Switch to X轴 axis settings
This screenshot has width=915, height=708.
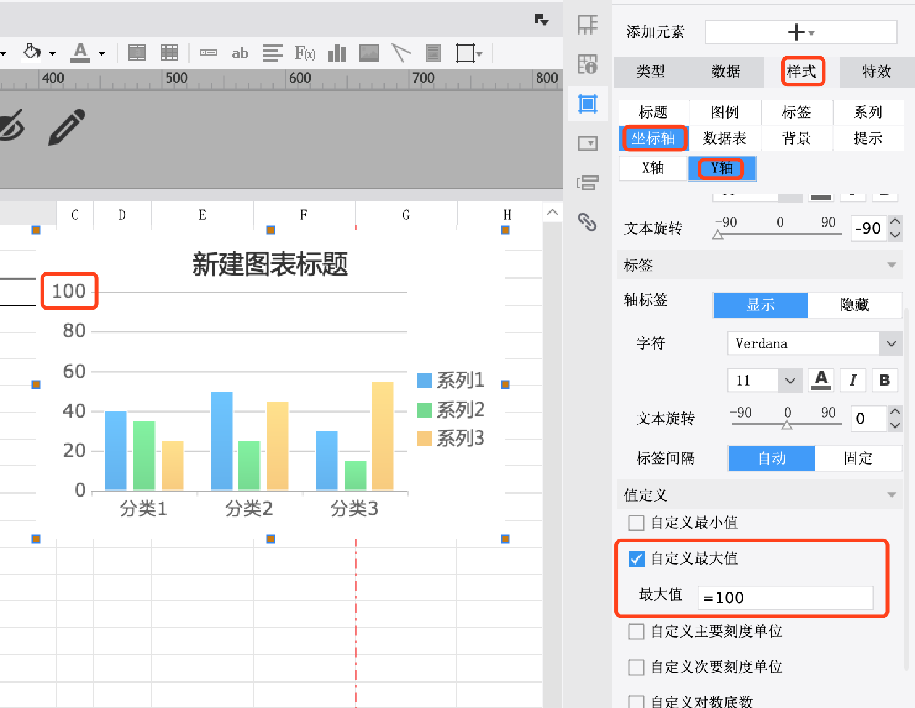653,168
